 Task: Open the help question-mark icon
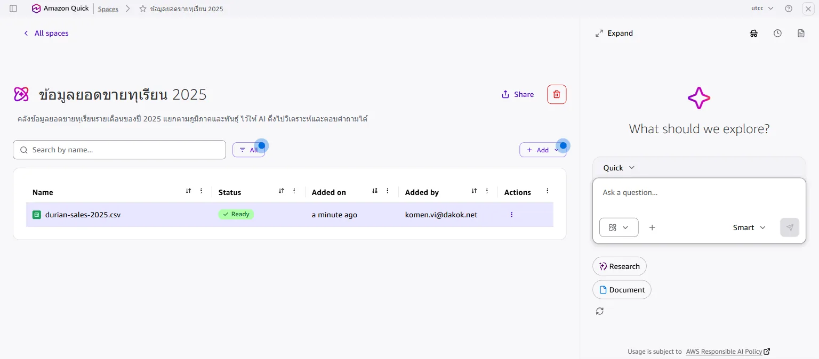(x=789, y=9)
